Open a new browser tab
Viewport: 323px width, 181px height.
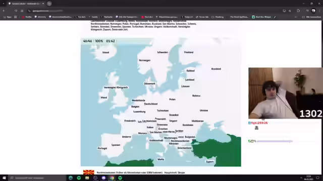[x=49, y=4]
